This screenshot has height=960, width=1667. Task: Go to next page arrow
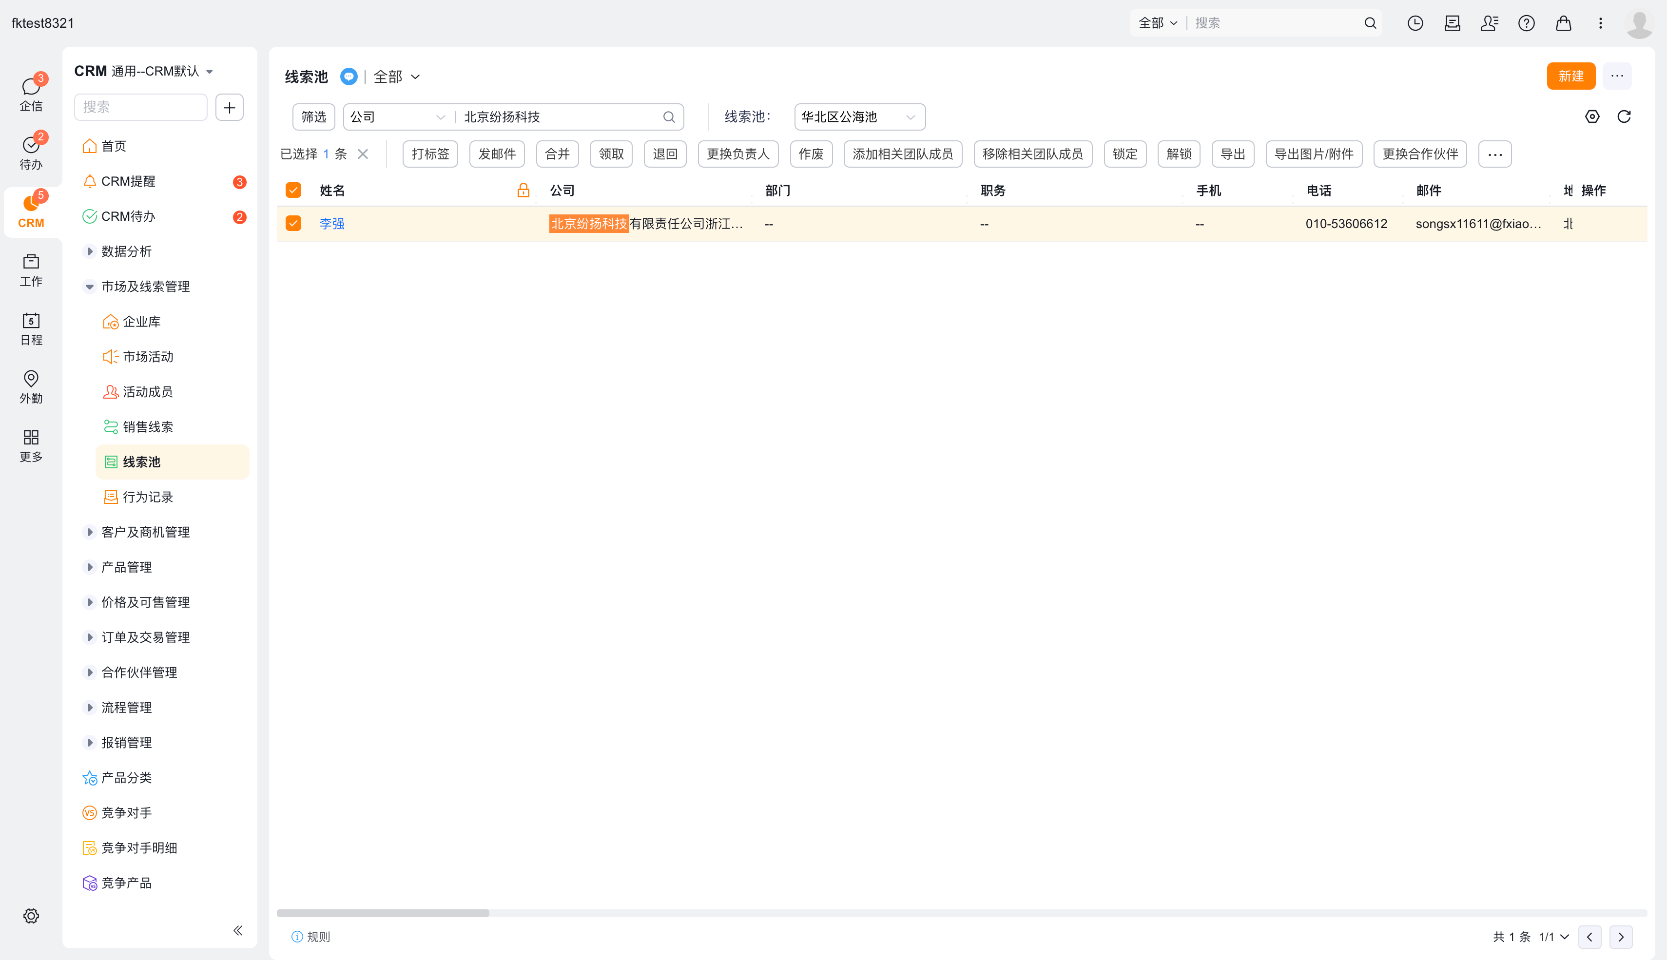(1621, 937)
